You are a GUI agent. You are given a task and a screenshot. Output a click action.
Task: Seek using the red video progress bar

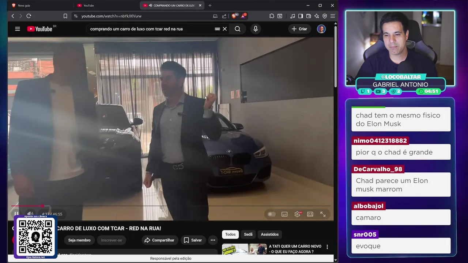pyautogui.click(x=171, y=206)
